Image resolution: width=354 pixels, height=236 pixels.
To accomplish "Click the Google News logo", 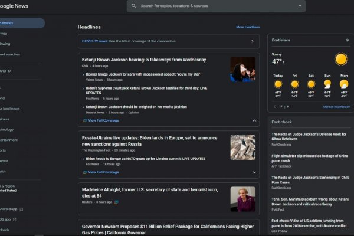I will click(x=14, y=6).
